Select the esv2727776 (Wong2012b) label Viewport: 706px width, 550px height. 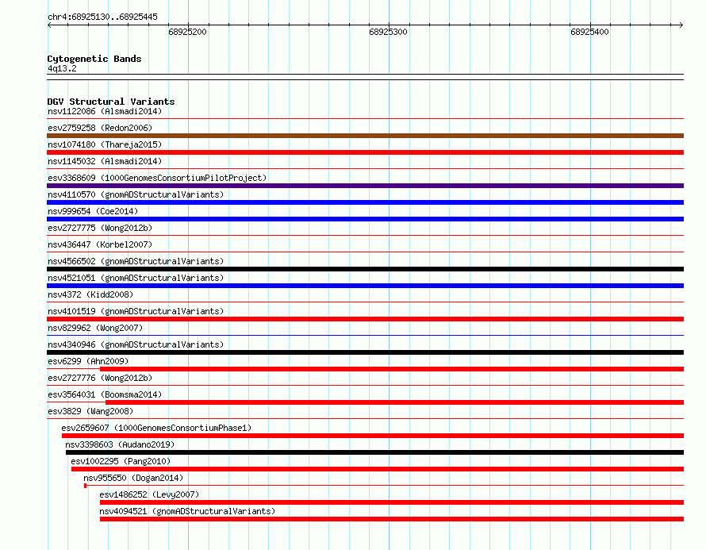[100, 378]
